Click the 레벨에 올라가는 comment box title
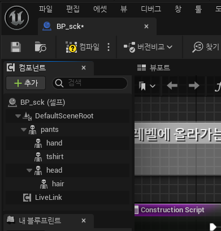The image size is (221, 231). [177, 135]
